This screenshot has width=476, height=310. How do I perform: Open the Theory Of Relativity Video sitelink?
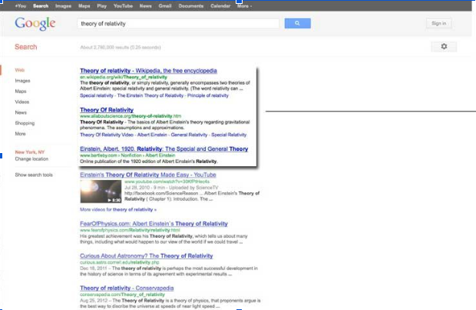(107, 135)
